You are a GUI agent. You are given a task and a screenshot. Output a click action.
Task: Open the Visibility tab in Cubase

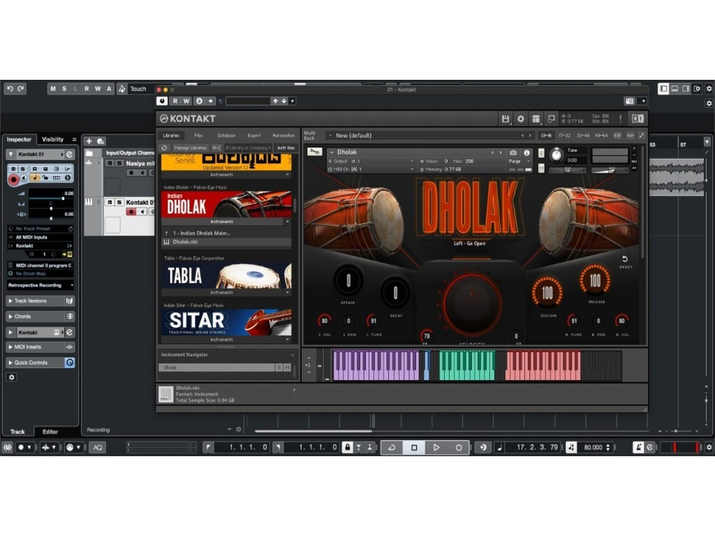click(52, 139)
